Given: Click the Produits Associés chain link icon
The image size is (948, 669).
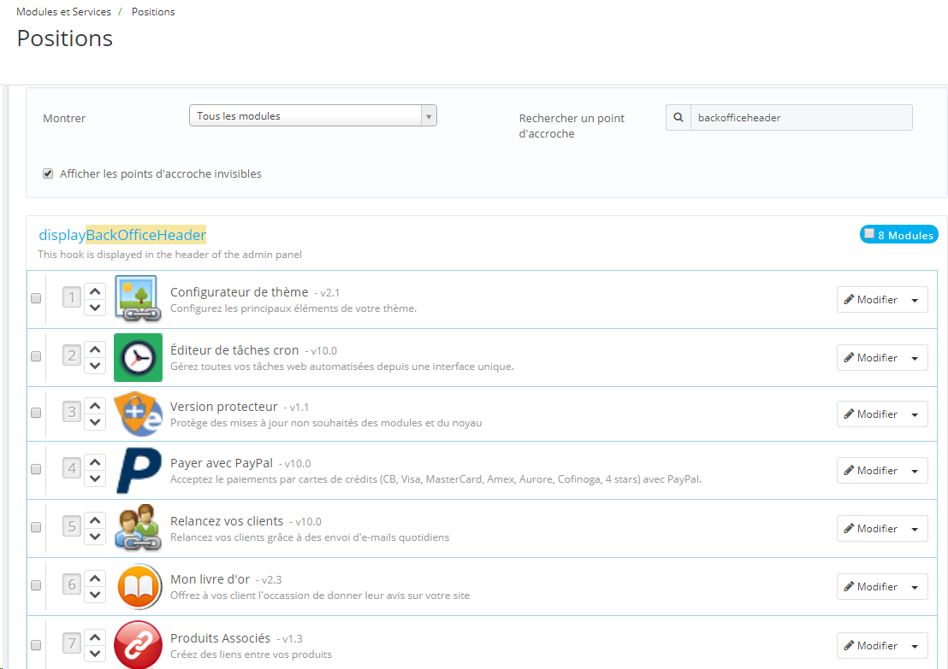Looking at the screenshot, I should [138, 644].
